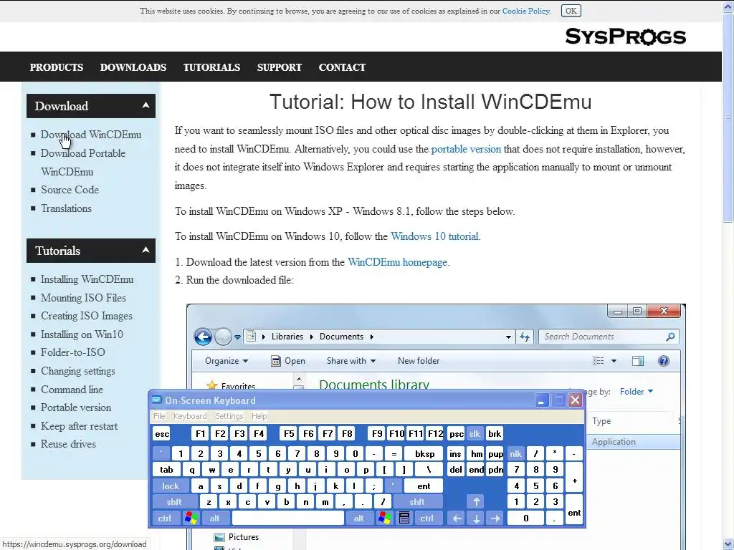Toggle the slk scroll lock key
Viewport: 734px width, 550px height.
[x=475, y=433]
